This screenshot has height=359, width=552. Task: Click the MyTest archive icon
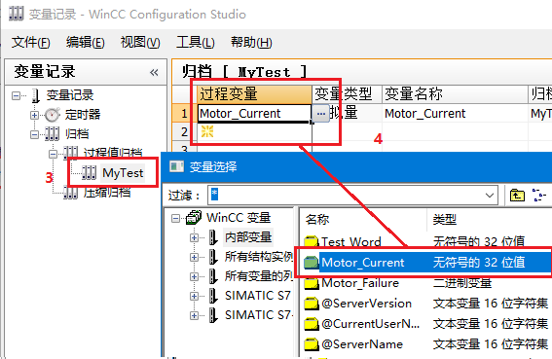click(89, 172)
